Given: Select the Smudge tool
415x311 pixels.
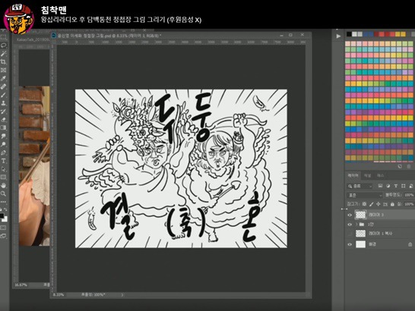Looking at the screenshot, I should click(4, 136).
